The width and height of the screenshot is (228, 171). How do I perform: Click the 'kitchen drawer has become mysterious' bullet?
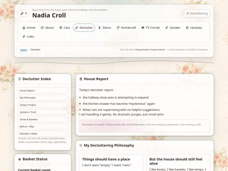tap(119, 104)
